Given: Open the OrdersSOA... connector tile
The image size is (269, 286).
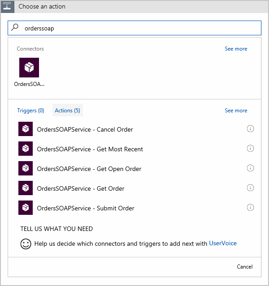Looking at the screenshot, I should click(x=29, y=68).
